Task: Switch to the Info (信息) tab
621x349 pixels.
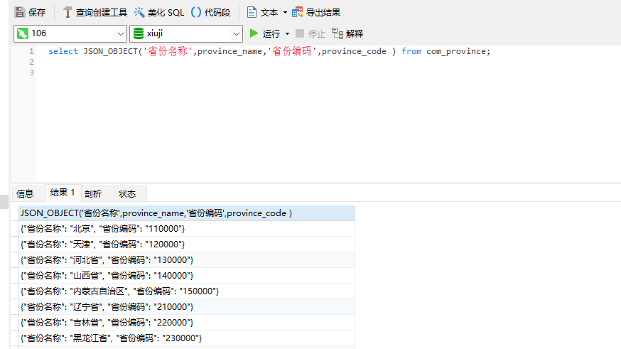Action: coord(25,194)
